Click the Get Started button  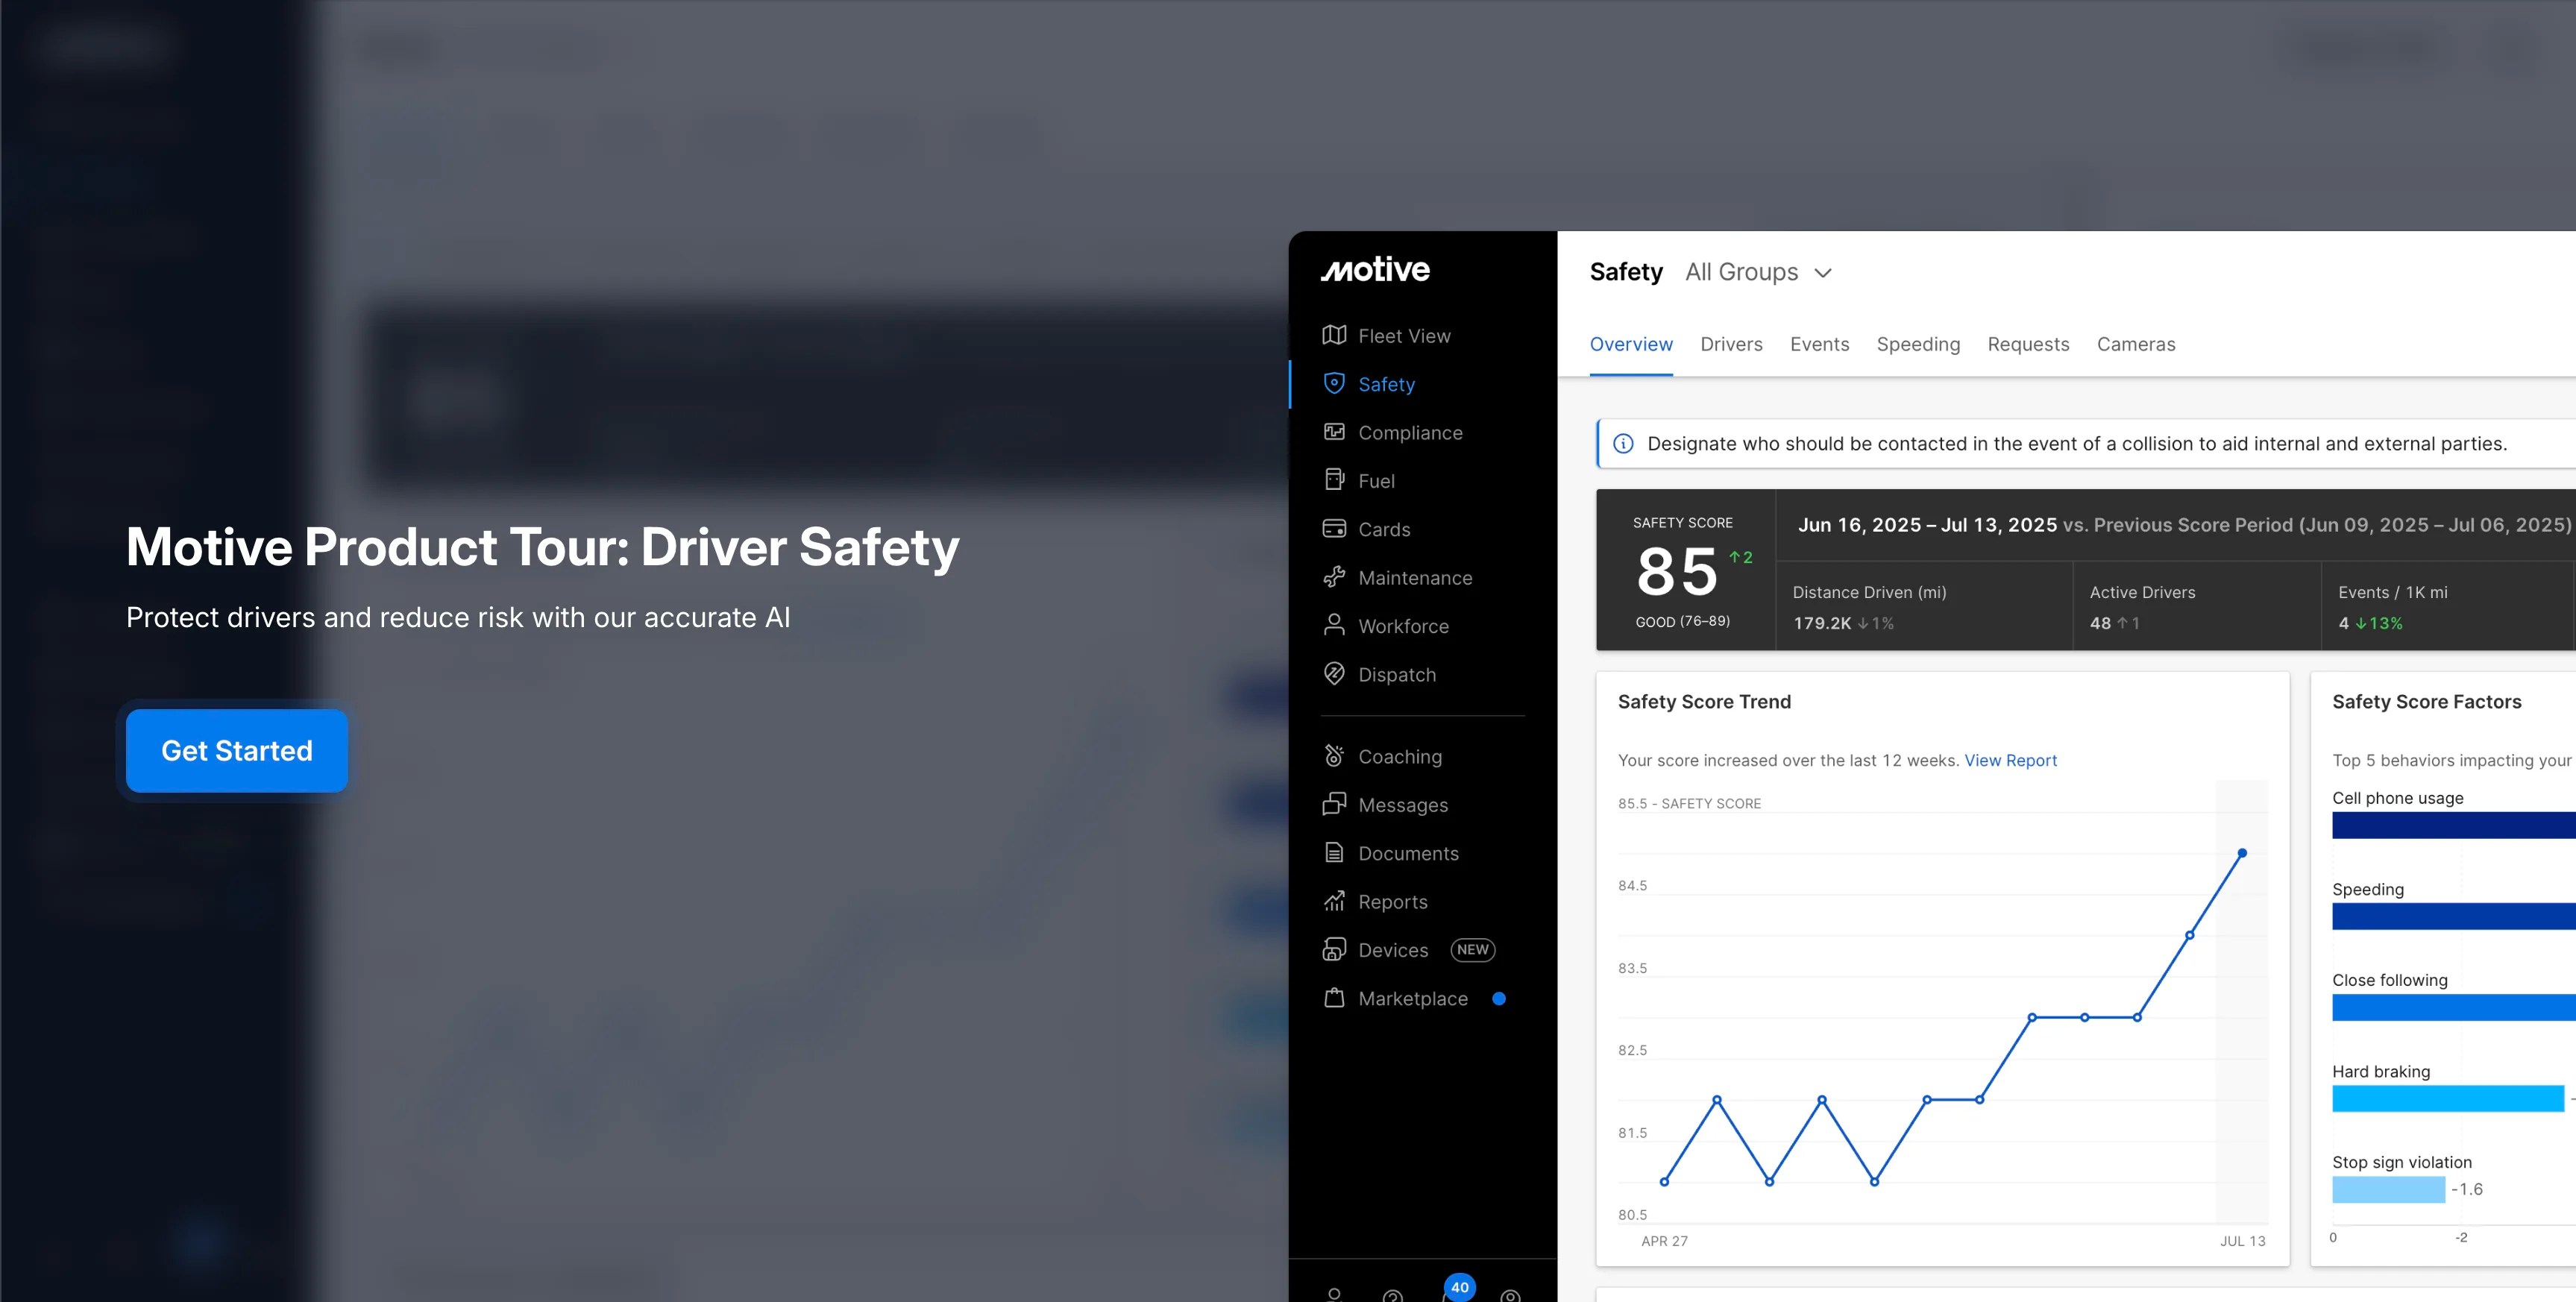pos(237,751)
